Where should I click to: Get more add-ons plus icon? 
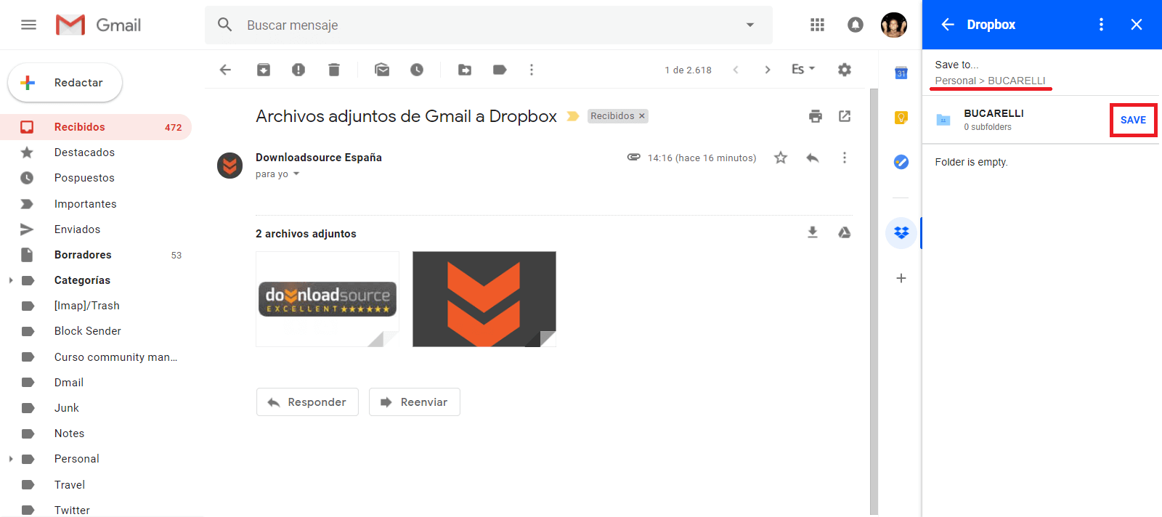pyautogui.click(x=901, y=278)
